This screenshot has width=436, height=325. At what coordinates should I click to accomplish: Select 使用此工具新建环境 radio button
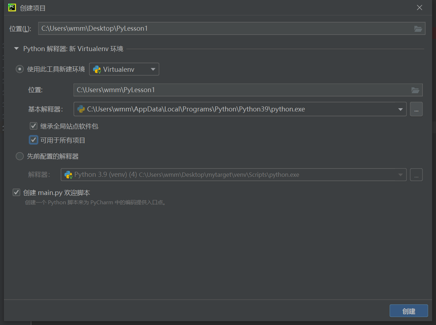(x=20, y=69)
